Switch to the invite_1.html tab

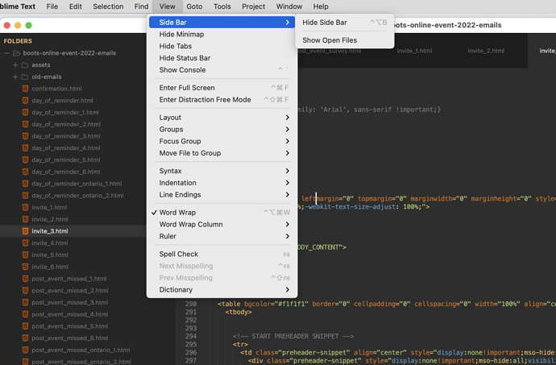point(414,51)
